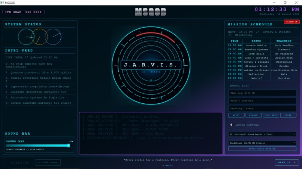The image size is (302, 169).
Task: Click the Cardio training cell
Action: tap(284, 66)
